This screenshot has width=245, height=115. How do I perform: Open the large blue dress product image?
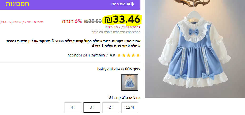[195, 49]
